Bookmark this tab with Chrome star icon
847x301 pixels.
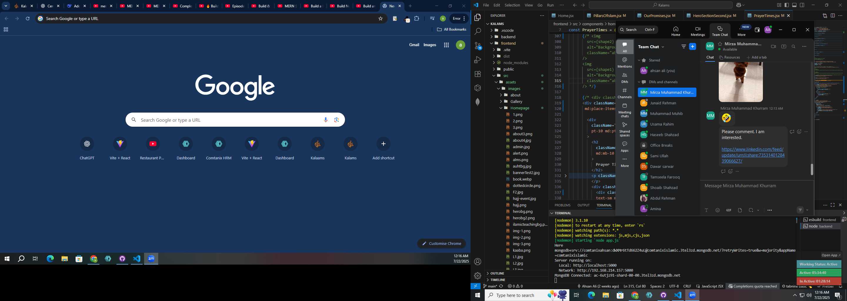381,19
